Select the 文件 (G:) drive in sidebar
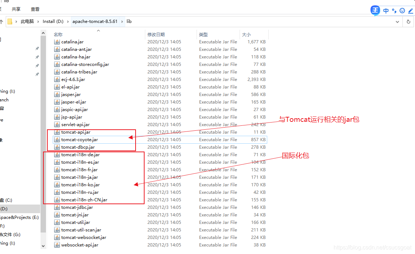The image size is (415, 254). point(10,234)
